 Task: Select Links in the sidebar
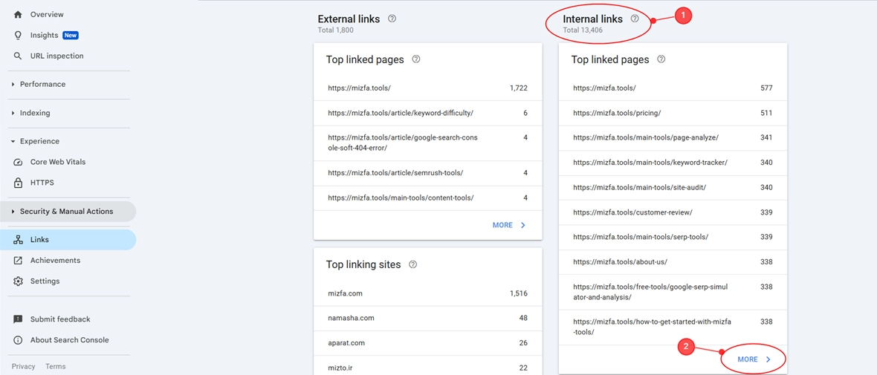click(39, 240)
